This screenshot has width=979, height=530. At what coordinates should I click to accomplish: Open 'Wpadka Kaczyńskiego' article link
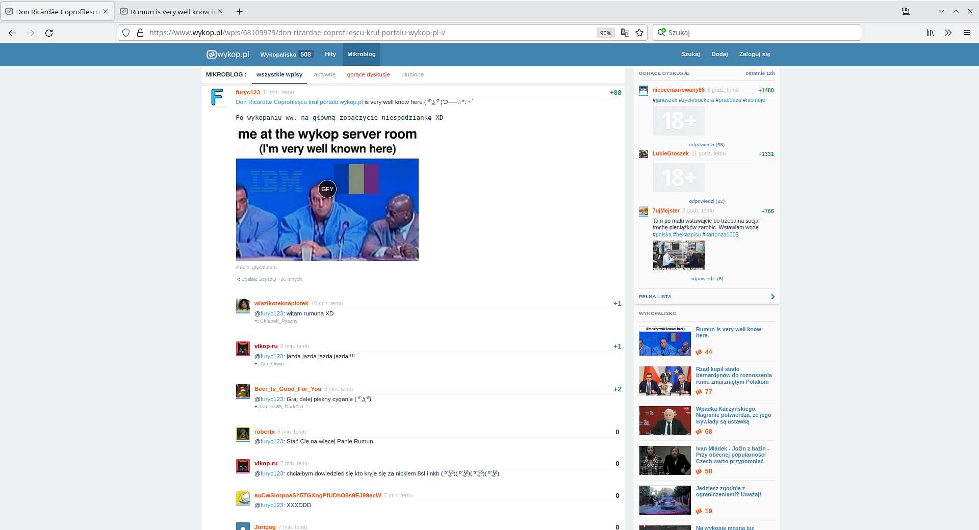pos(734,415)
